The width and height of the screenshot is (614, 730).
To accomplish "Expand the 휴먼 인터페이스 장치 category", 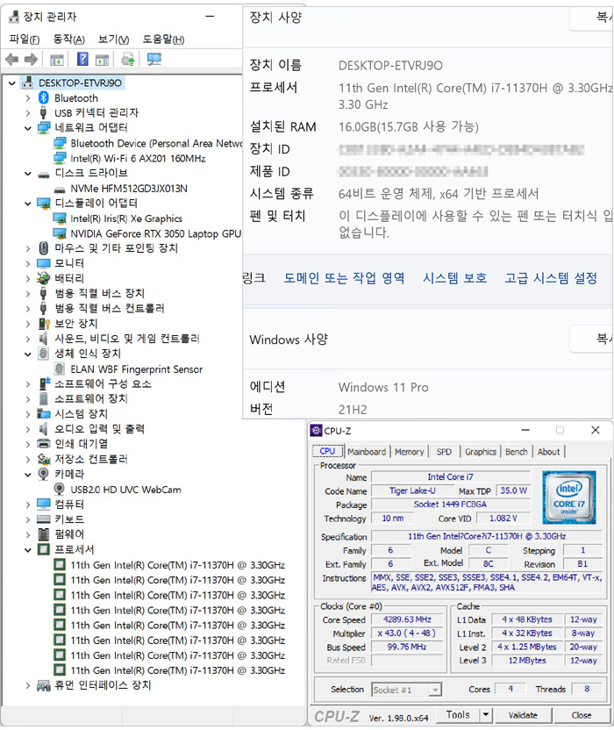I will [x=28, y=685].
